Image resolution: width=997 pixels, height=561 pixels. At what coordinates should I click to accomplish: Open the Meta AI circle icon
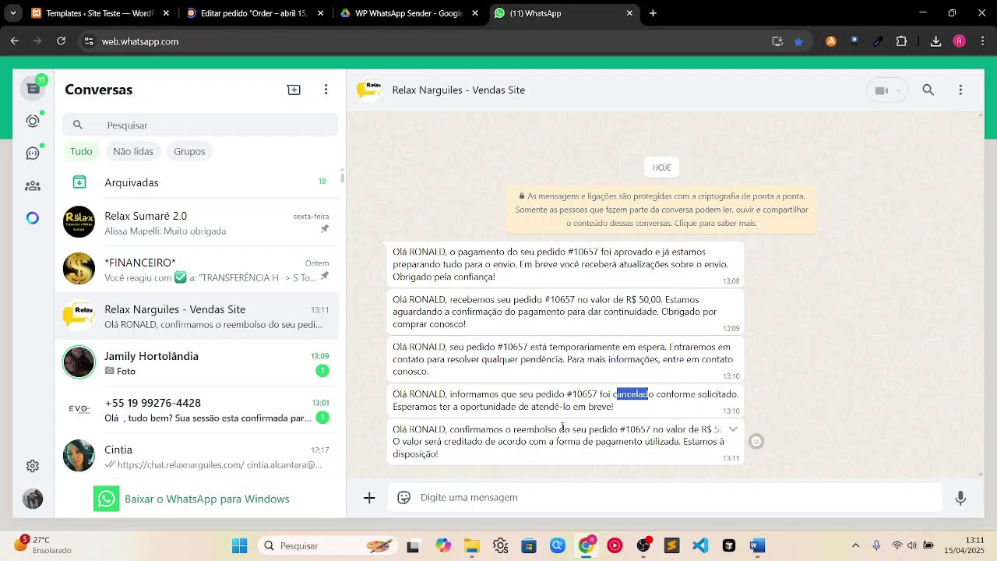pos(33,218)
